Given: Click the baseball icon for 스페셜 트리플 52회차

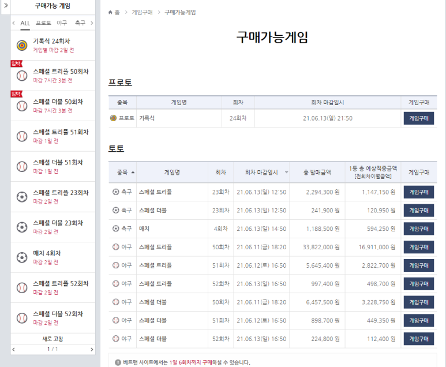Looking at the screenshot, I should 22,287.
